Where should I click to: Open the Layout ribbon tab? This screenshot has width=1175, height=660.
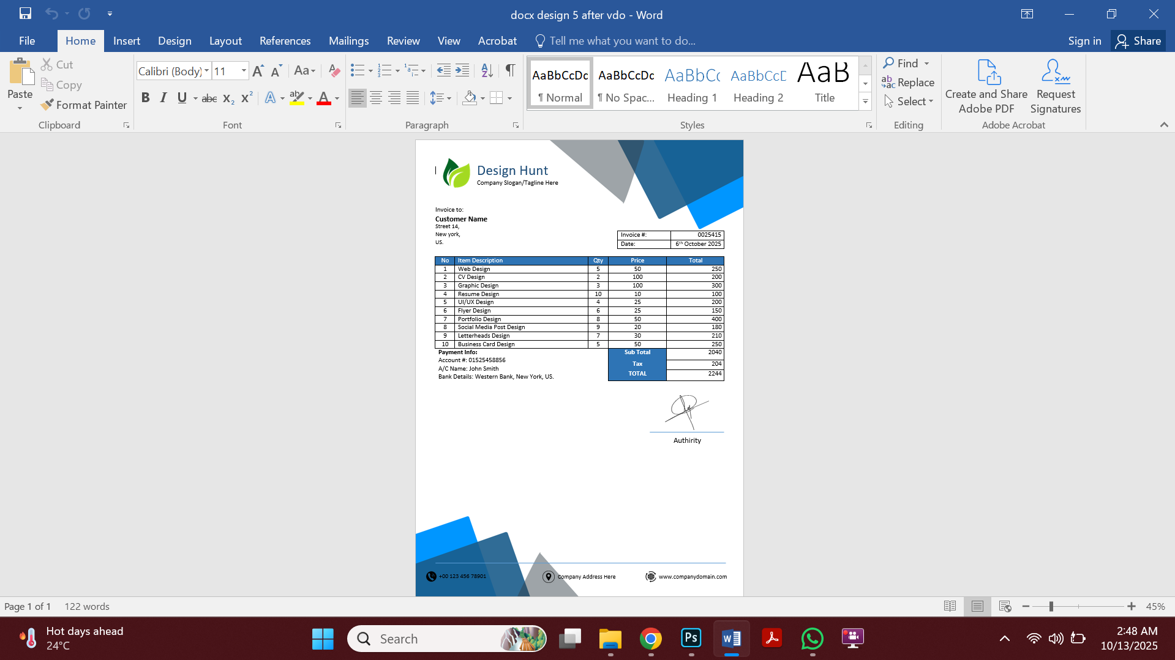pyautogui.click(x=225, y=41)
